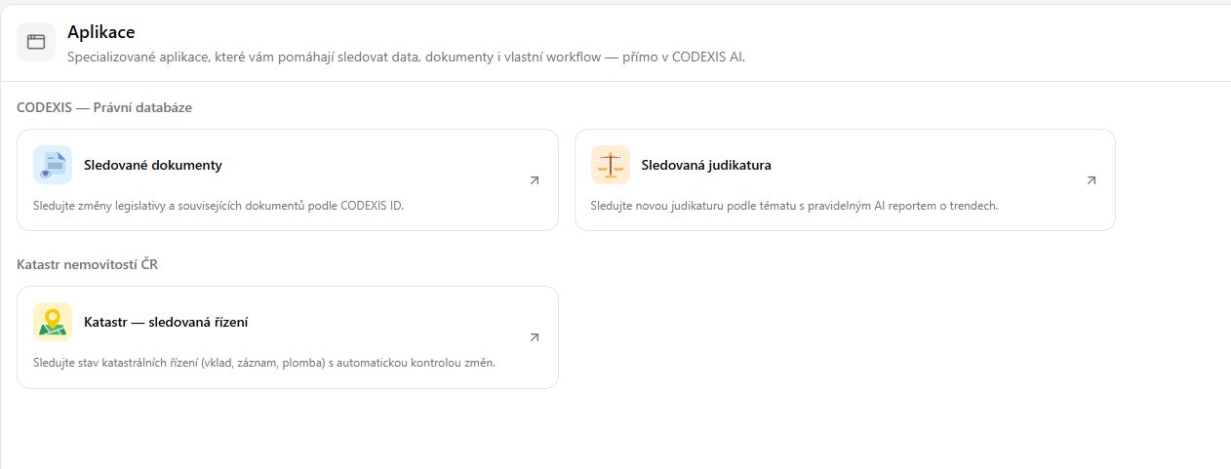Click text 'Katastr nemovitostí ČR'

coord(86,264)
